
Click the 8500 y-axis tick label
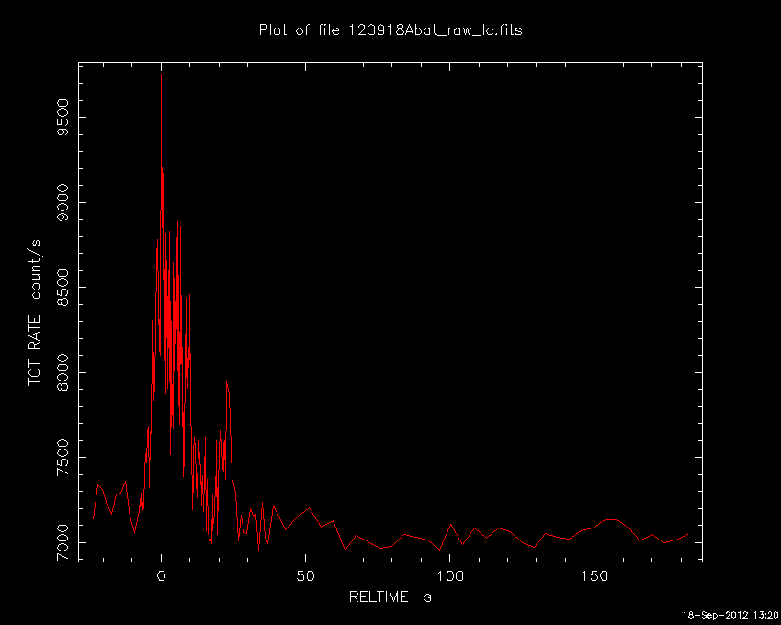pyautogui.click(x=63, y=288)
